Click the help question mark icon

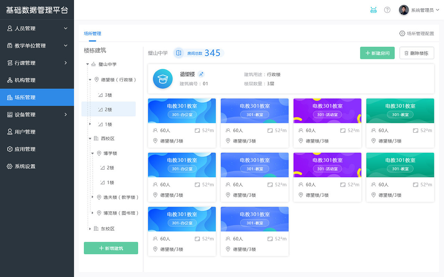point(387,10)
